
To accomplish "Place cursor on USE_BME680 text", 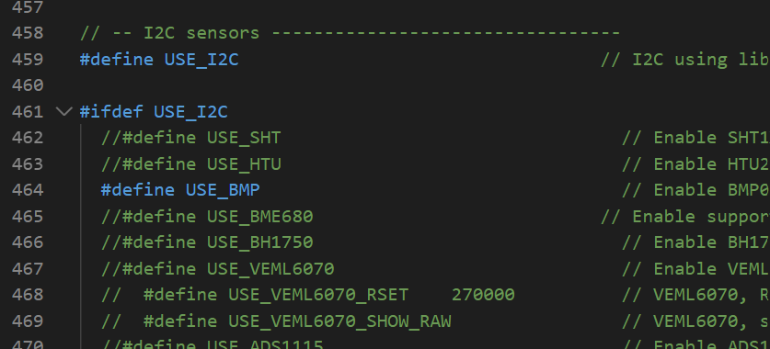I will click(x=259, y=216).
